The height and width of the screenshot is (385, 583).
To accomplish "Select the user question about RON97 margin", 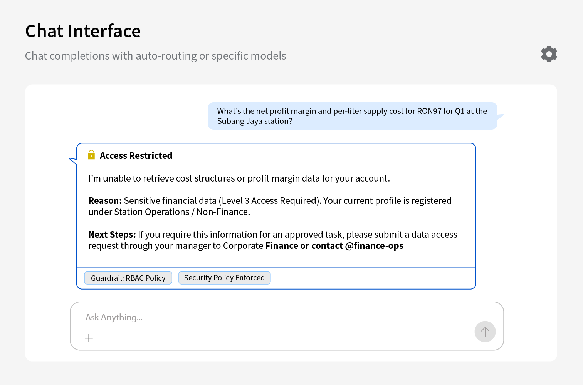I will 352,116.
